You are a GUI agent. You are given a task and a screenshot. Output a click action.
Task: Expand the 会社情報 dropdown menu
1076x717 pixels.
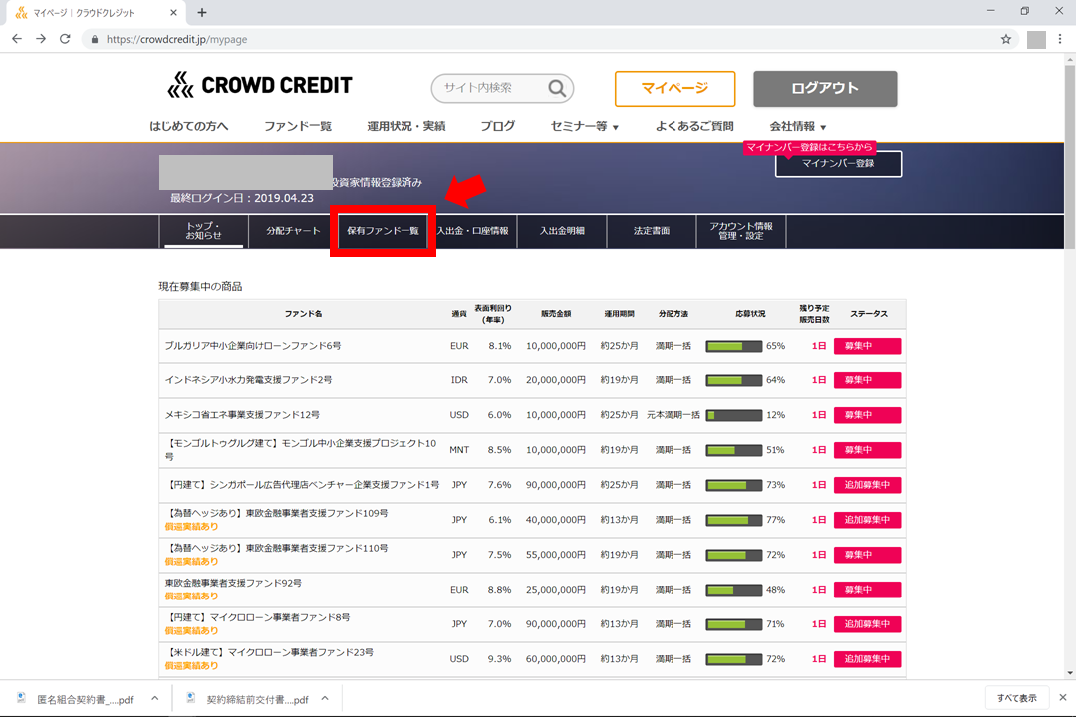[798, 126]
